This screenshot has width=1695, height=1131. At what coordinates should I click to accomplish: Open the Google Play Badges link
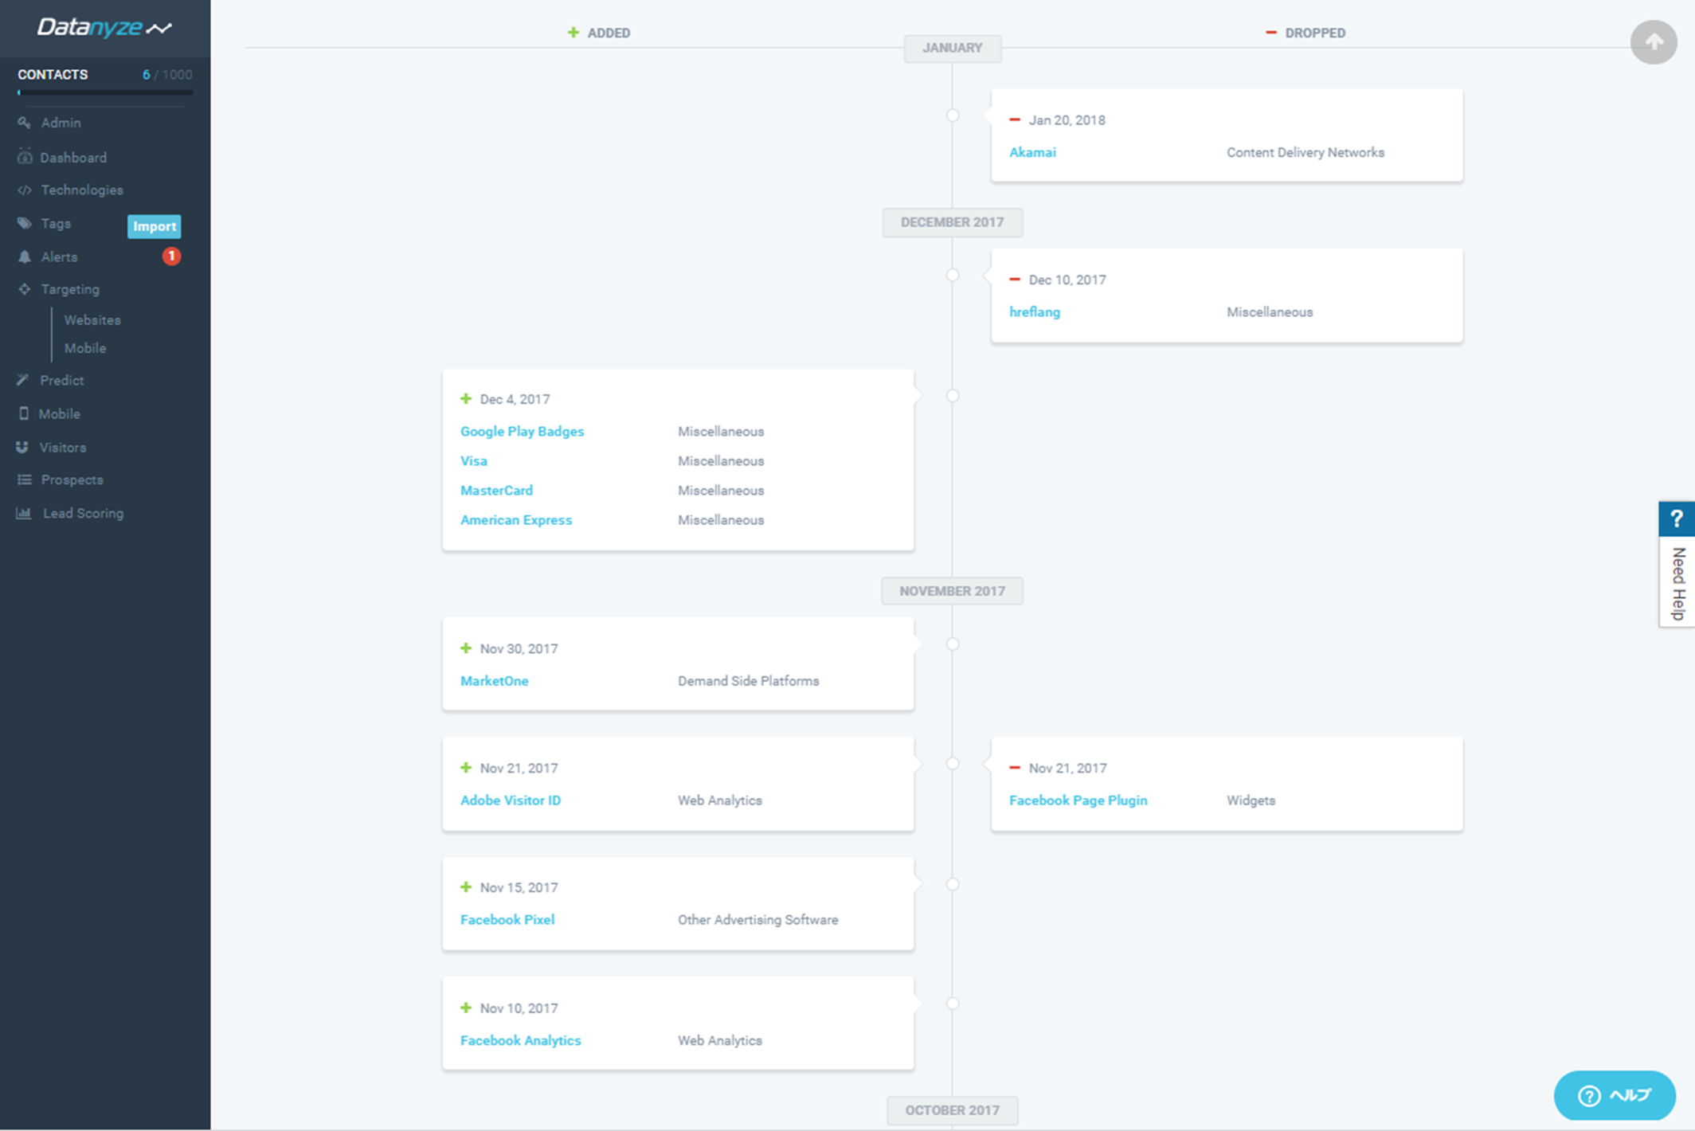(x=522, y=431)
